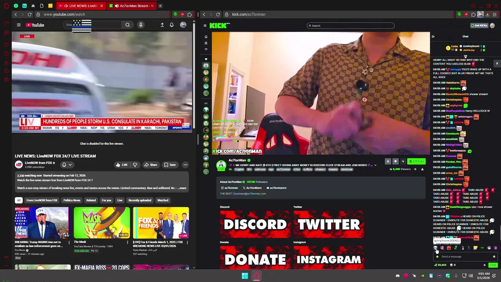Image resolution: width=501 pixels, height=282 pixels.
Task: Open the YouTube hamburger guide menu
Action: point(18,25)
